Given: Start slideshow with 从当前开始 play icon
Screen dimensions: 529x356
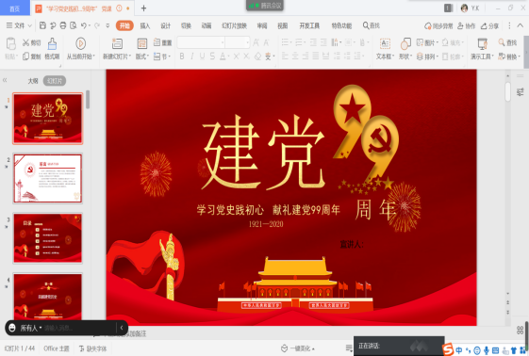Looking at the screenshot, I should click(x=80, y=43).
